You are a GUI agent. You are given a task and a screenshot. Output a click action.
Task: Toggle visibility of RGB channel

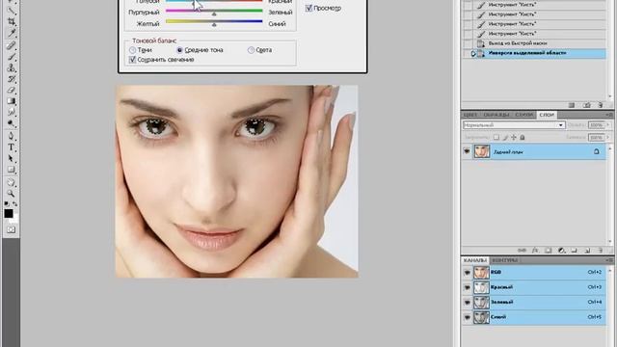[x=467, y=272]
